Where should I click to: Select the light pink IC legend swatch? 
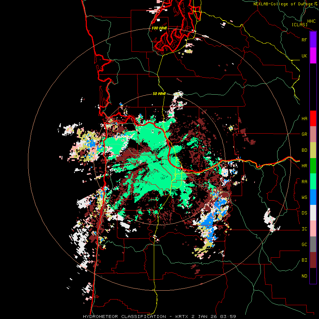pos(313,229)
